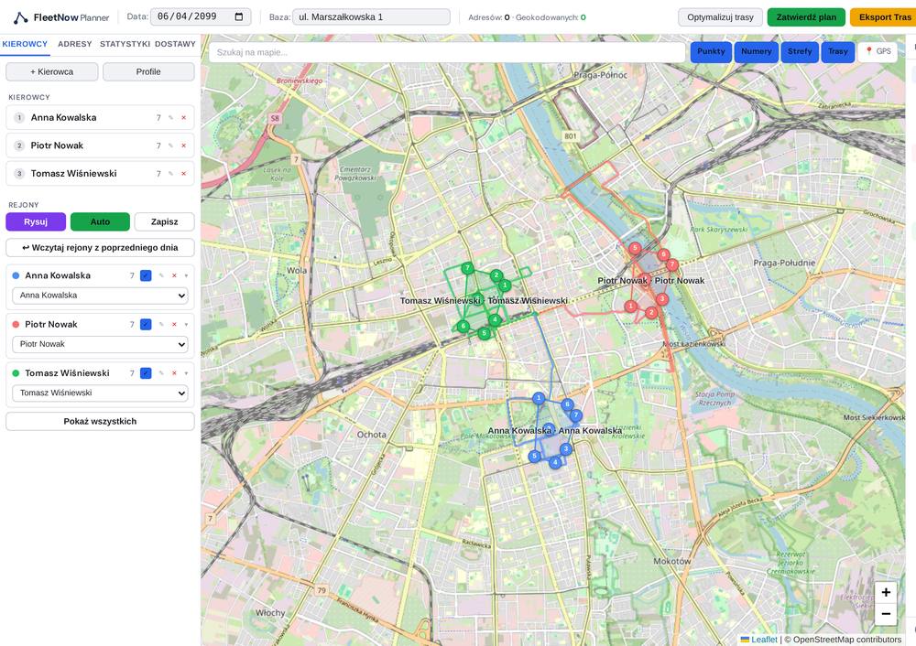Delete the Anna Kowalska zone red X
The image size is (916, 646).
click(x=174, y=275)
